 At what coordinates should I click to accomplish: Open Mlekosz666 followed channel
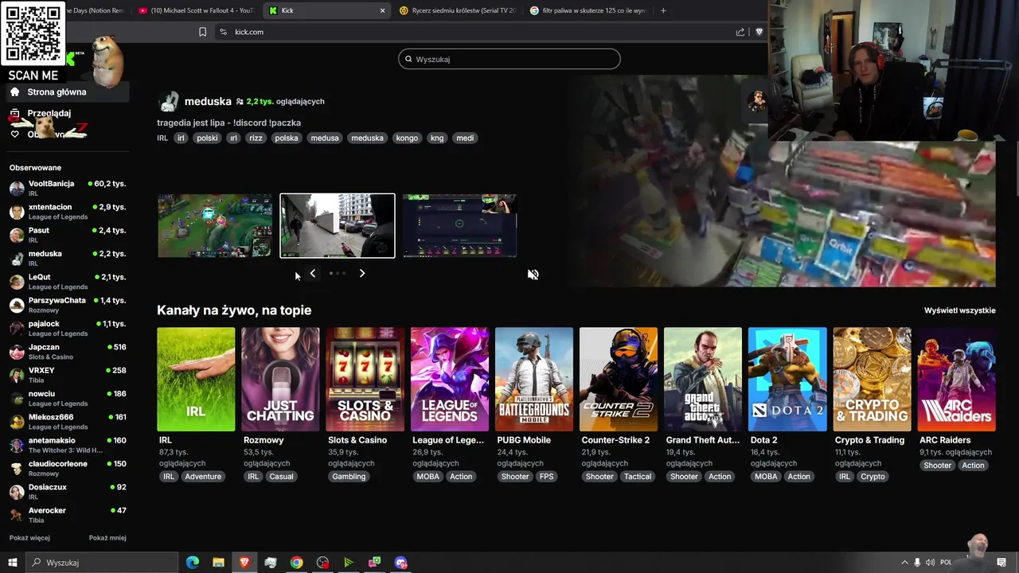pyautogui.click(x=68, y=422)
